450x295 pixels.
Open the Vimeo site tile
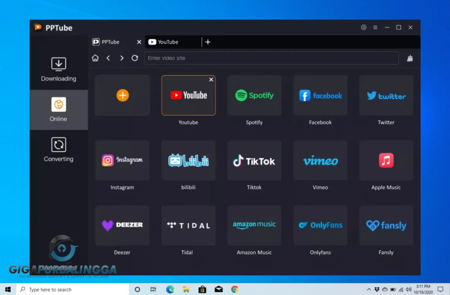[320, 160]
